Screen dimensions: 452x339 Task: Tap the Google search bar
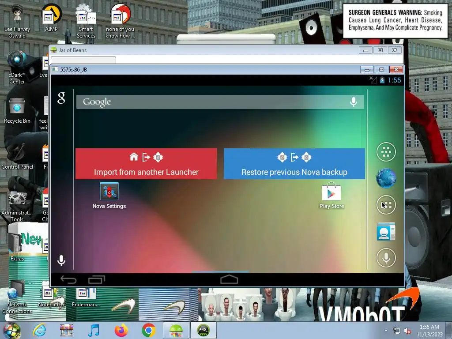point(220,102)
